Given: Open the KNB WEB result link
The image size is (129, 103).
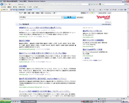Looking at the screenshot, I should tap(23, 66).
